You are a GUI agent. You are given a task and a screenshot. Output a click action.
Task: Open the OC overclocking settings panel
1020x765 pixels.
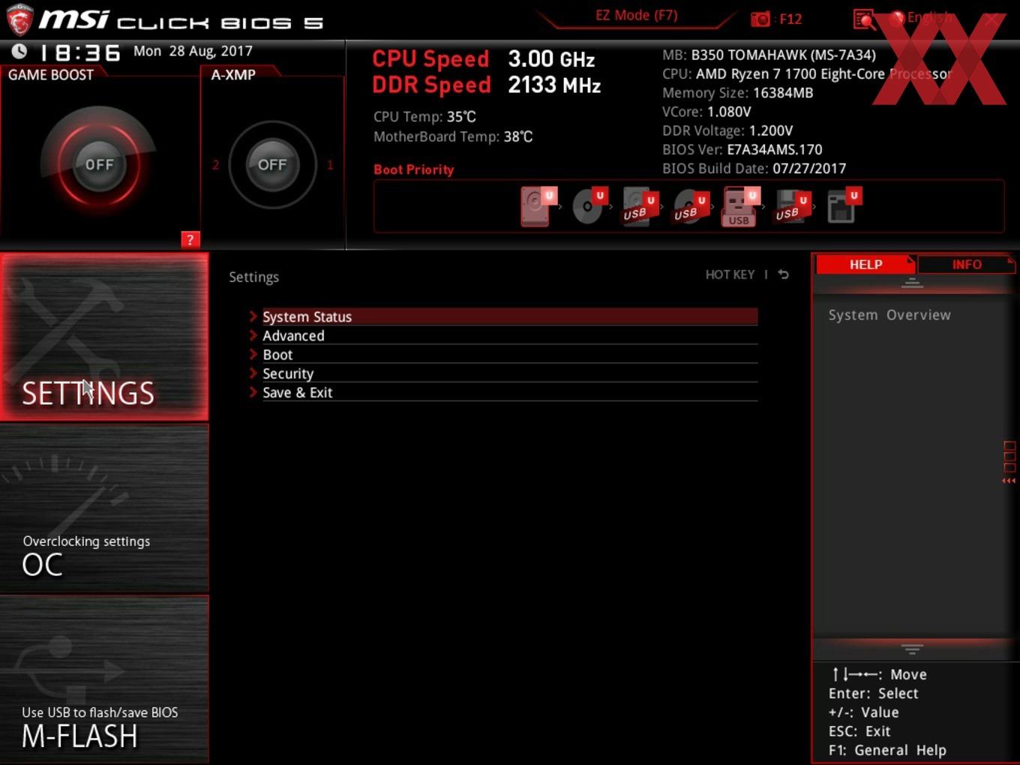pos(104,508)
